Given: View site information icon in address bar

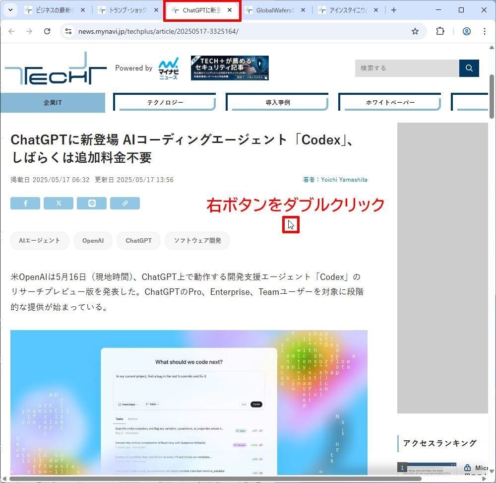Looking at the screenshot, I should pos(68,31).
